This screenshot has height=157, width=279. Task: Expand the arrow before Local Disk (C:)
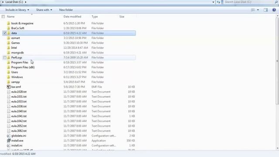point(3,2)
